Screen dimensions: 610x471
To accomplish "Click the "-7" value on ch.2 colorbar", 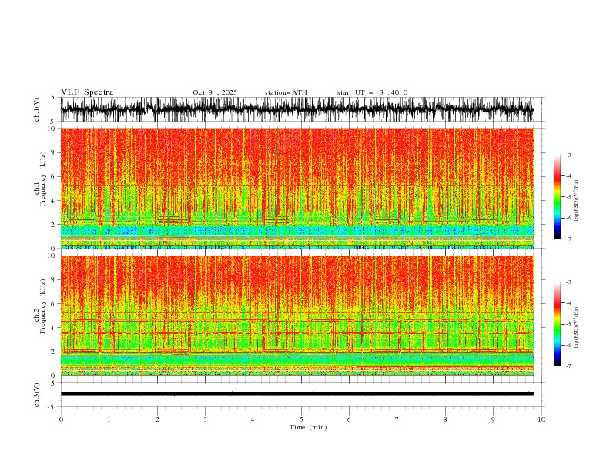I will coord(568,366).
